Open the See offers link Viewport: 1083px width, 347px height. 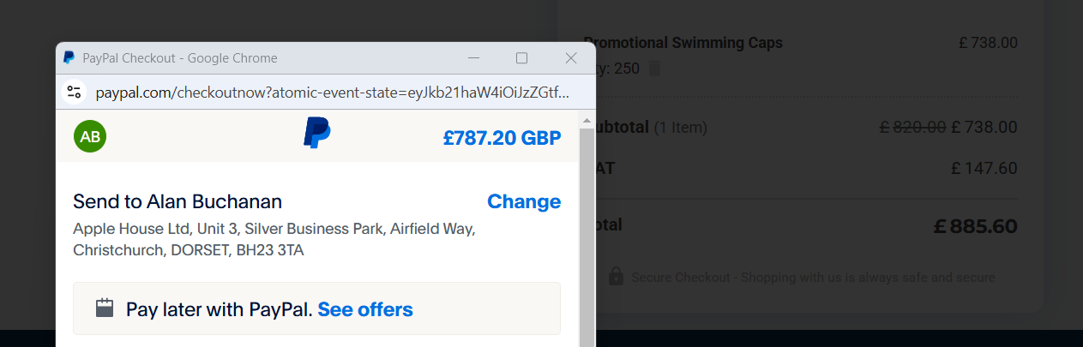(x=365, y=309)
